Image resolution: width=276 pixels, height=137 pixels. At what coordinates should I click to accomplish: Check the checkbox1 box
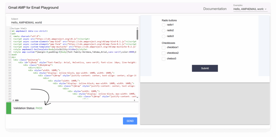coord(163,47)
